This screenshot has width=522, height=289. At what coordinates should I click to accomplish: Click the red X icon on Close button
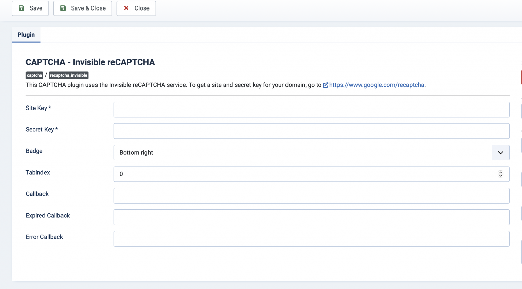[x=126, y=8]
